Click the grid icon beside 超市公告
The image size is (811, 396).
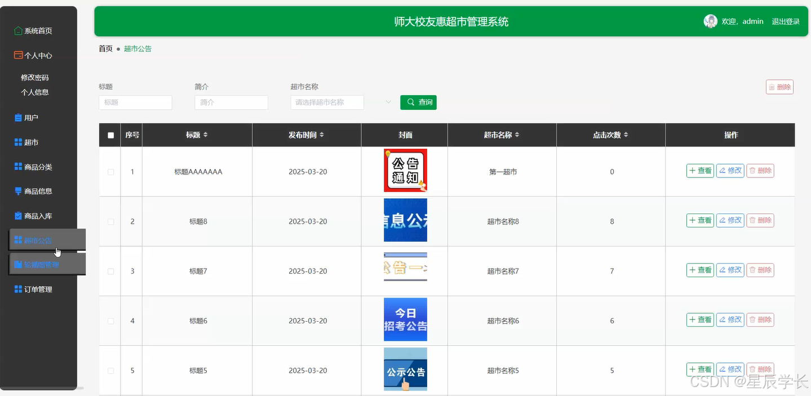pos(18,241)
